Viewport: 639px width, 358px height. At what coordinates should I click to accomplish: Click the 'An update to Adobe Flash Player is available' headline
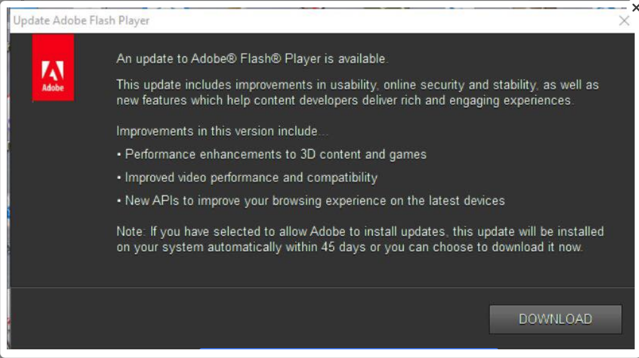coord(252,59)
